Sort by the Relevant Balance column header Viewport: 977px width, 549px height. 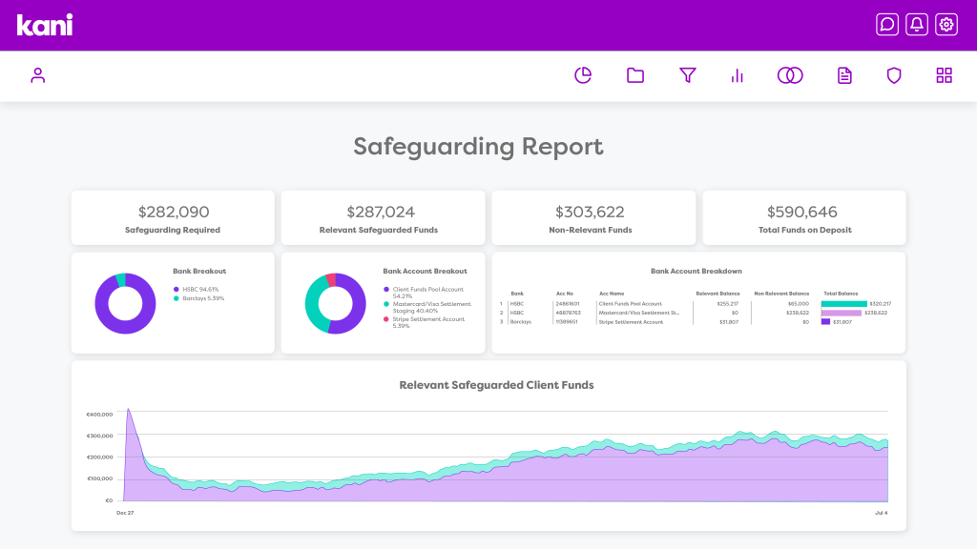pos(717,294)
